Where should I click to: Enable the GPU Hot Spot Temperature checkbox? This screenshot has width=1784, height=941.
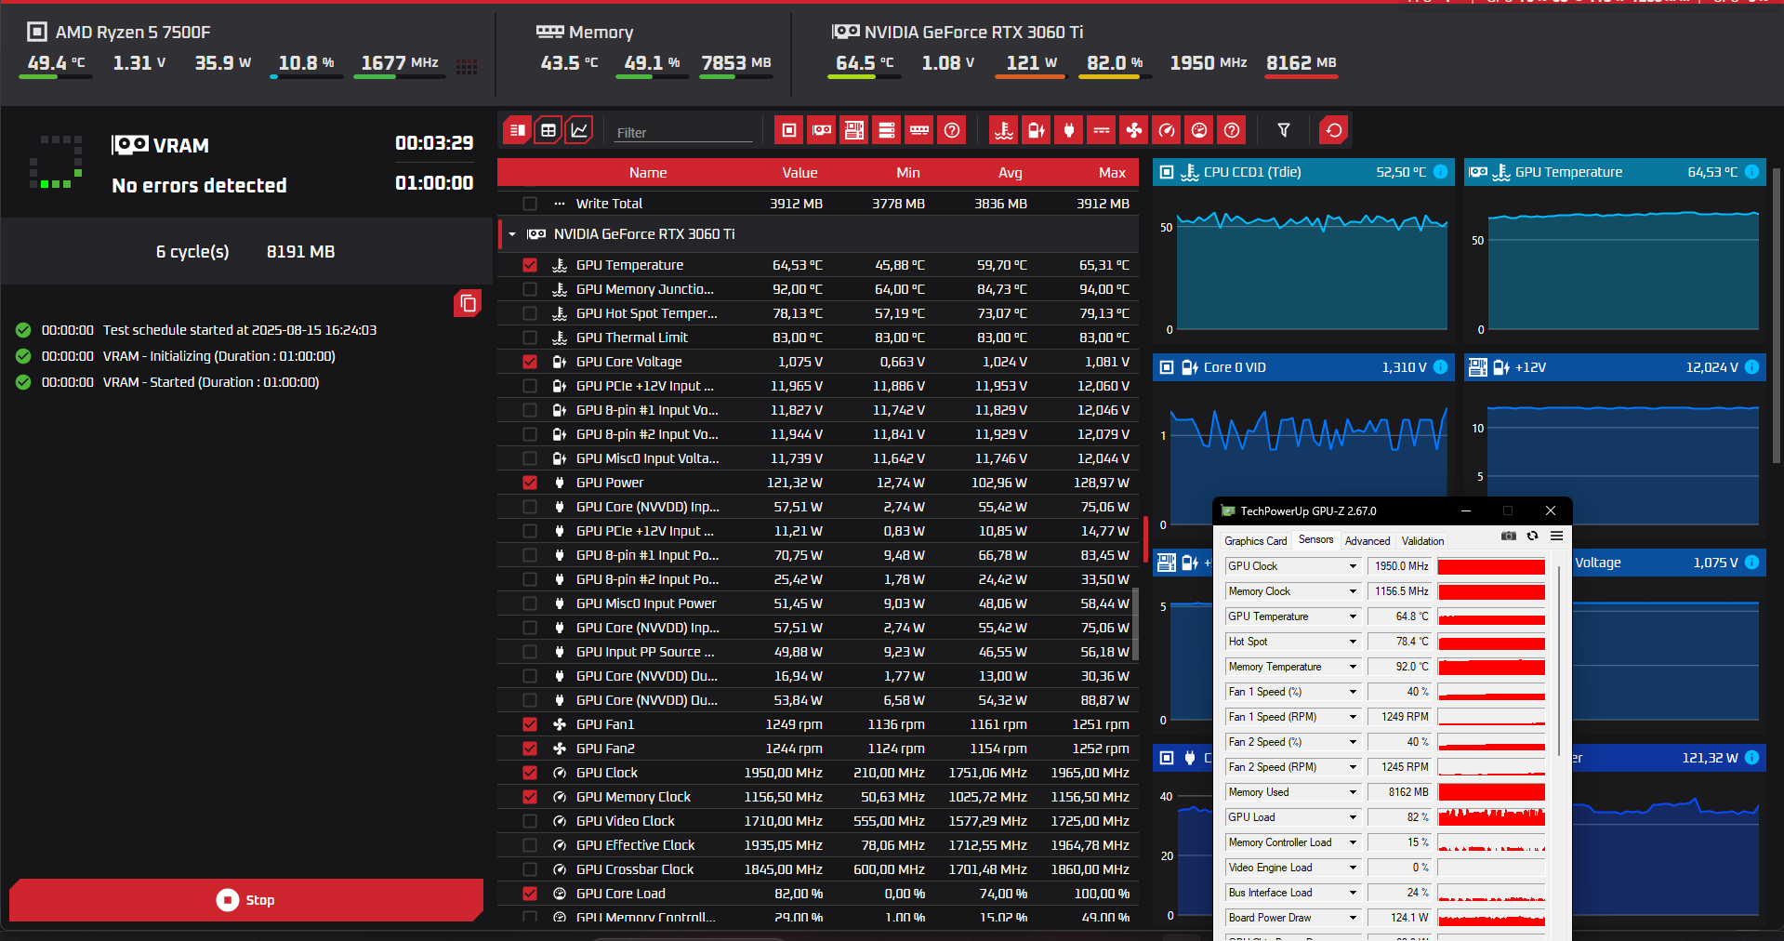pyautogui.click(x=530, y=313)
